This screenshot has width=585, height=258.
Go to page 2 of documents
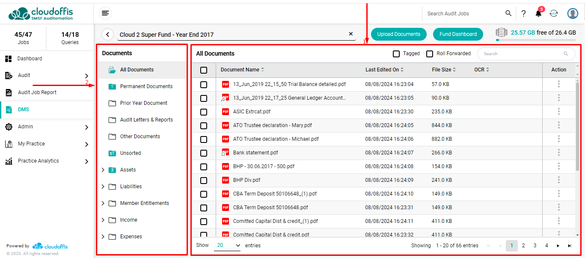click(x=523, y=246)
